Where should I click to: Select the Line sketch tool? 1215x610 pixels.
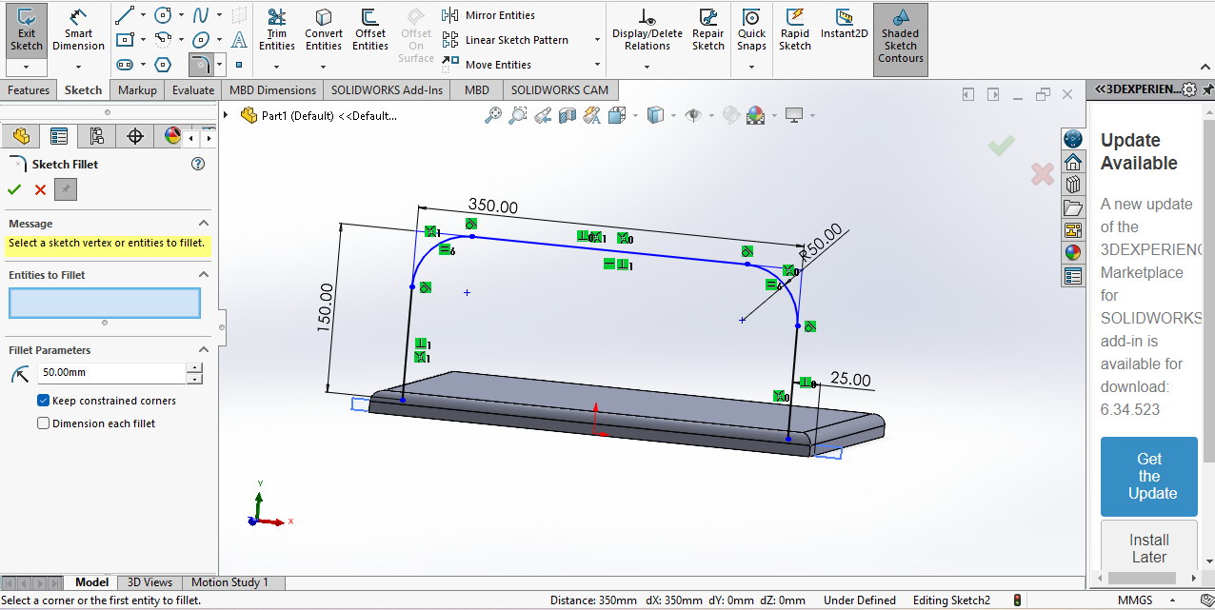point(125,15)
